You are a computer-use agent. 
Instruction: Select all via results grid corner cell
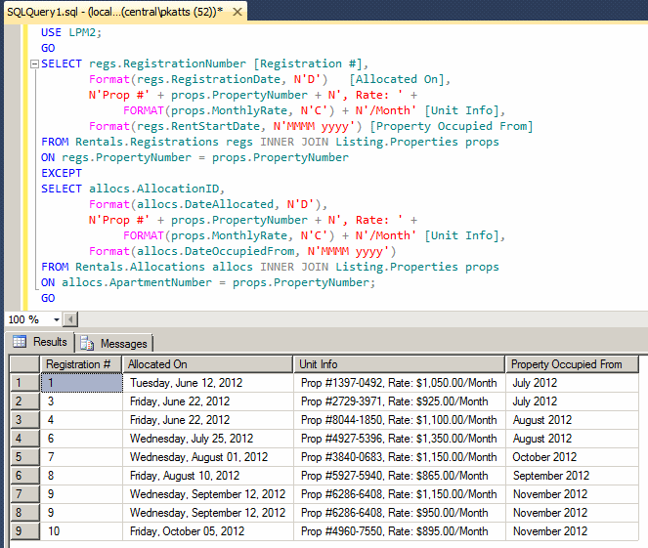click(x=24, y=364)
